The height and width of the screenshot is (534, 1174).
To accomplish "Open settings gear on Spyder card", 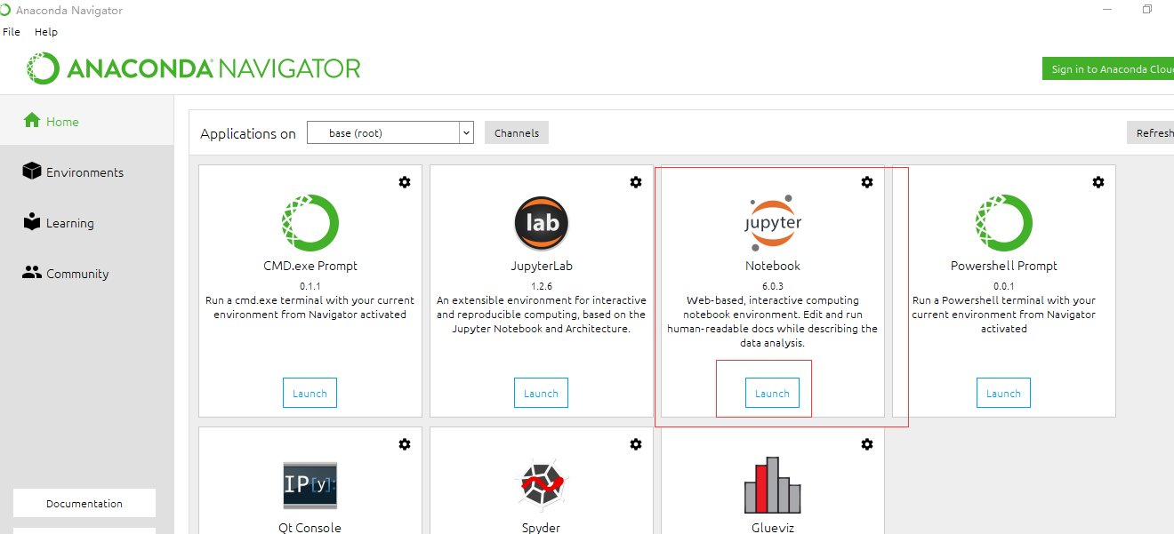I will (x=636, y=444).
